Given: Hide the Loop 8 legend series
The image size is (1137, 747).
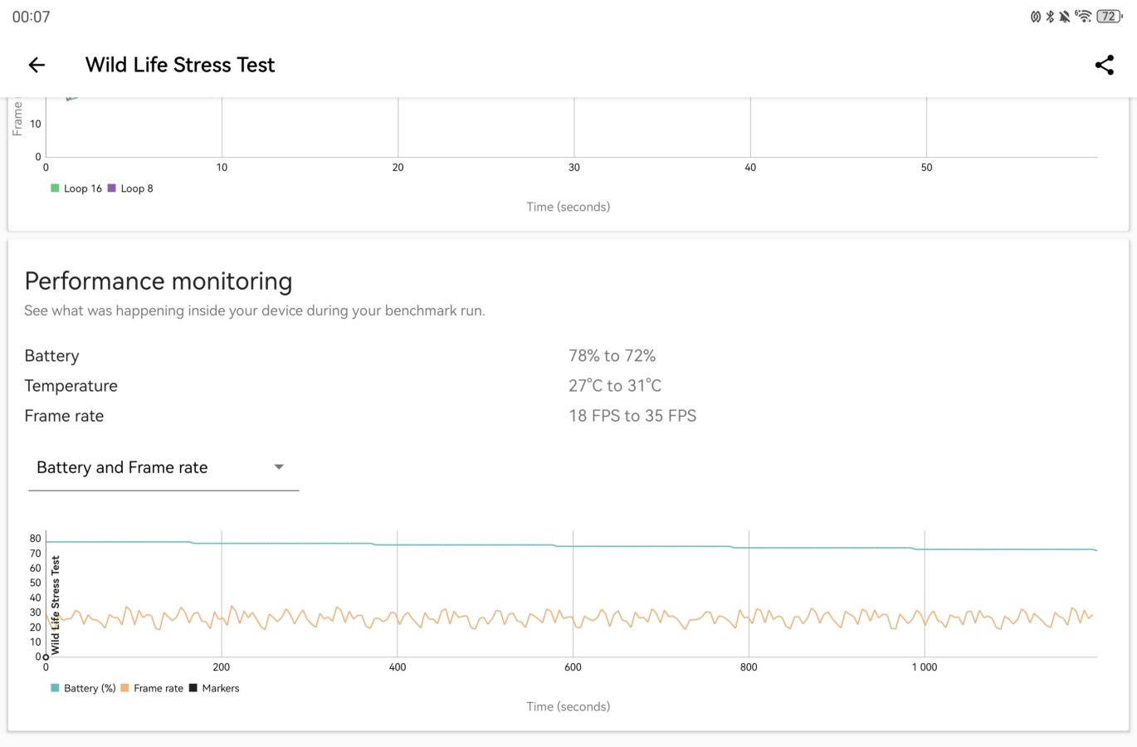Looking at the screenshot, I should [131, 188].
